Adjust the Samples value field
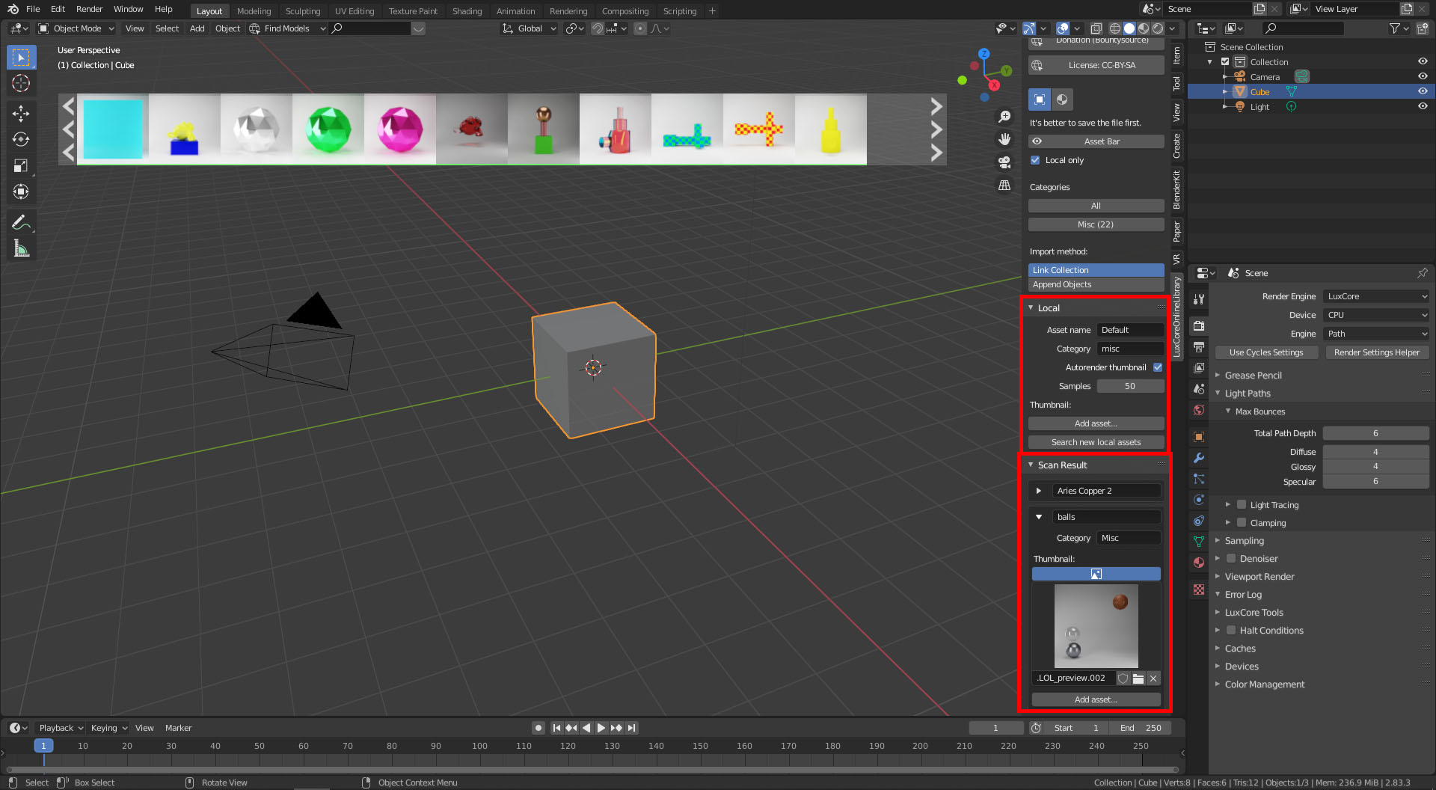 1129,386
